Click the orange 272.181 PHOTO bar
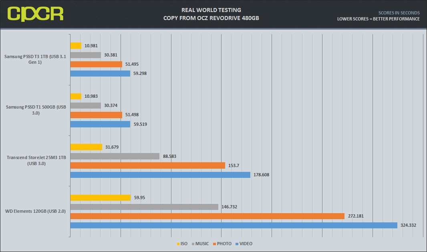This screenshot has width=427, height=252. (207, 216)
